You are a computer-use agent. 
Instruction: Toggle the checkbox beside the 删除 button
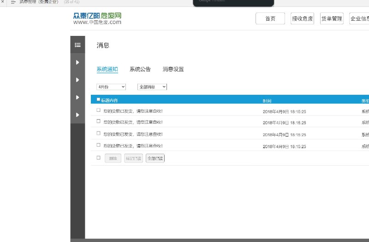[98, 158]
